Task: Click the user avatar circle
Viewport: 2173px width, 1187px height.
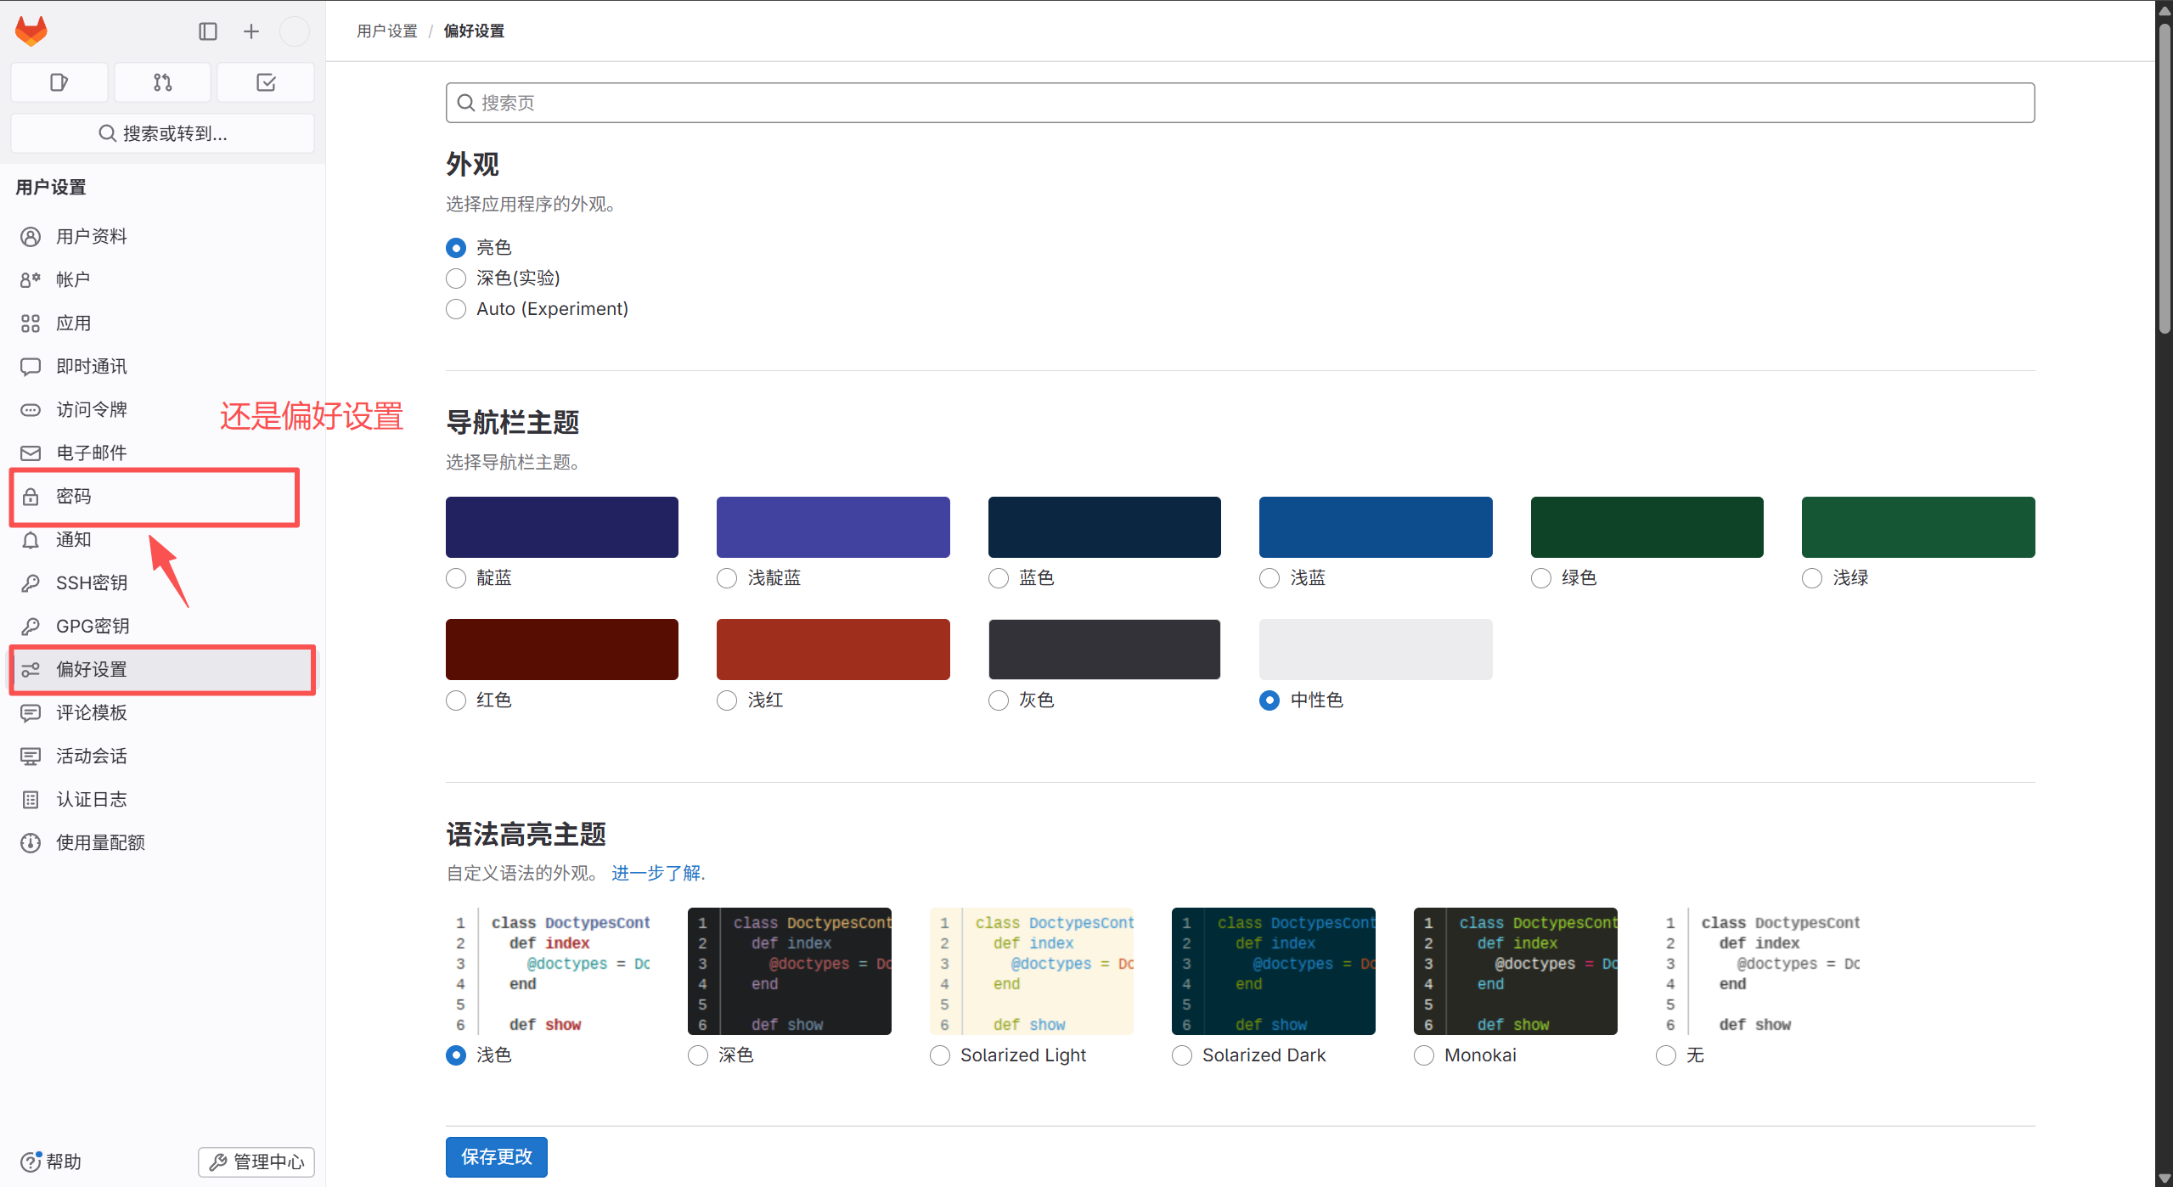Action: pos(295,31)
